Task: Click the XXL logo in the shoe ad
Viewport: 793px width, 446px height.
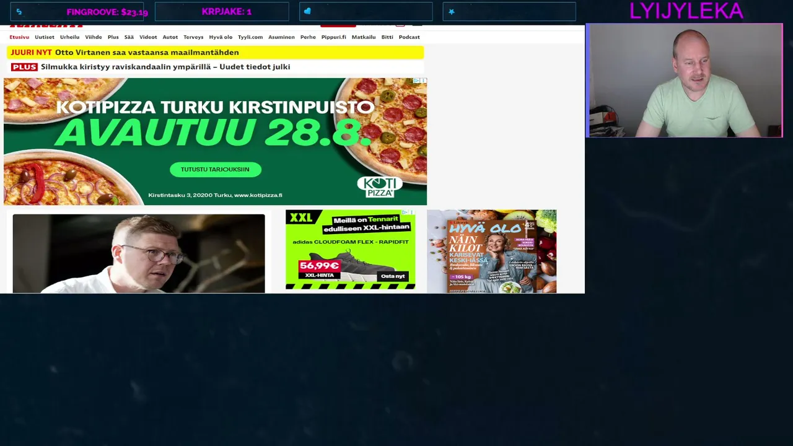Action: (301, 217)
